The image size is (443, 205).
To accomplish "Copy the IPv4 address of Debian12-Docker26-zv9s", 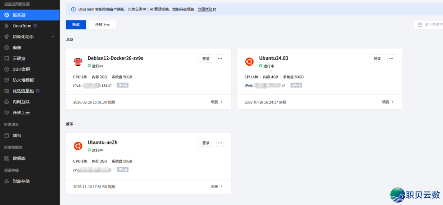I will pos(110,86).
